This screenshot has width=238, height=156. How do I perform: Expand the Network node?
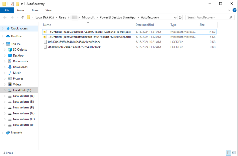click(3, 133)
